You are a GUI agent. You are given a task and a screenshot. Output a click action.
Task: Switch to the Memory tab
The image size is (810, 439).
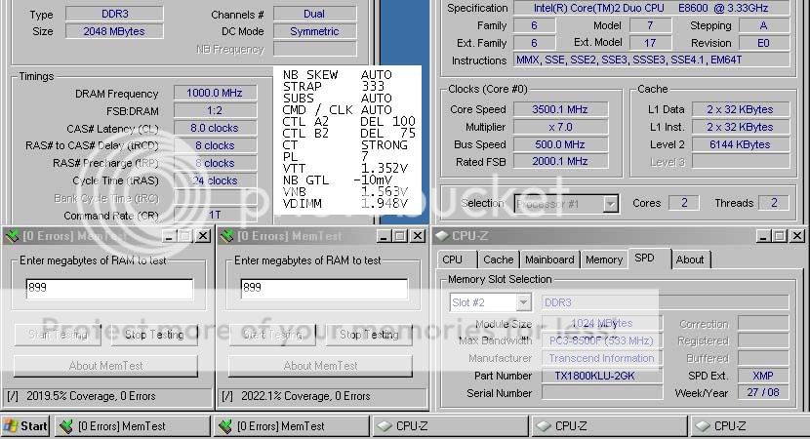coord(604,259)
